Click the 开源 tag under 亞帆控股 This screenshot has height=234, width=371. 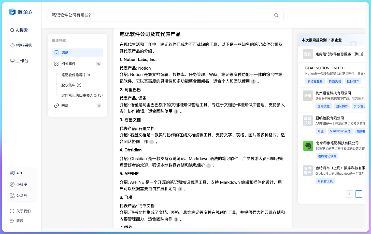tap(320, 131)
